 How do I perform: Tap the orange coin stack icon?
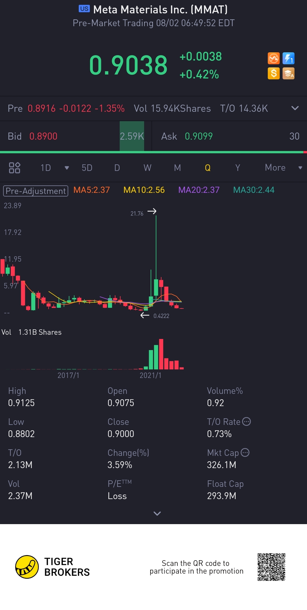tap(288, 73)
